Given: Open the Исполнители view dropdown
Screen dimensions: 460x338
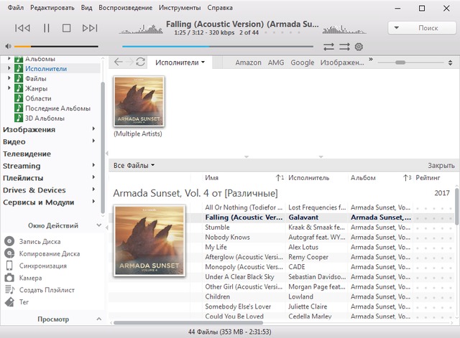Looking at the screenshot, I should click(180, 62).
